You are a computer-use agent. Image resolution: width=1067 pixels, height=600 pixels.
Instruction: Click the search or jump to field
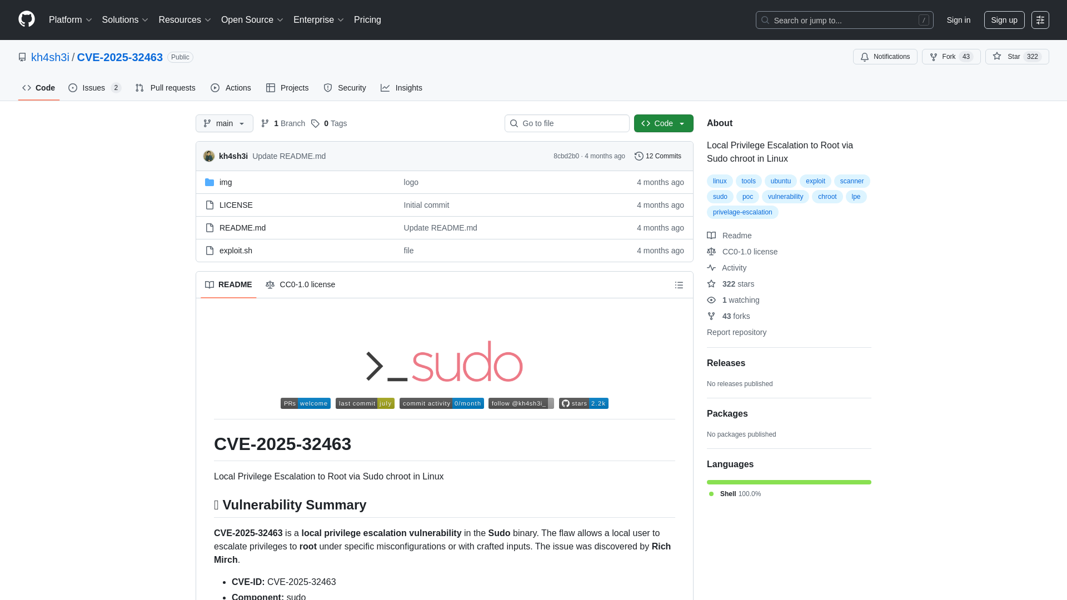click(x=834, y=20)
